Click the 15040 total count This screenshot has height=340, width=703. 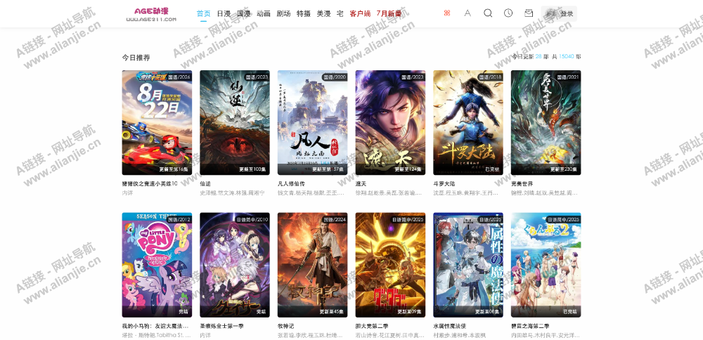(x=566, y=57)
